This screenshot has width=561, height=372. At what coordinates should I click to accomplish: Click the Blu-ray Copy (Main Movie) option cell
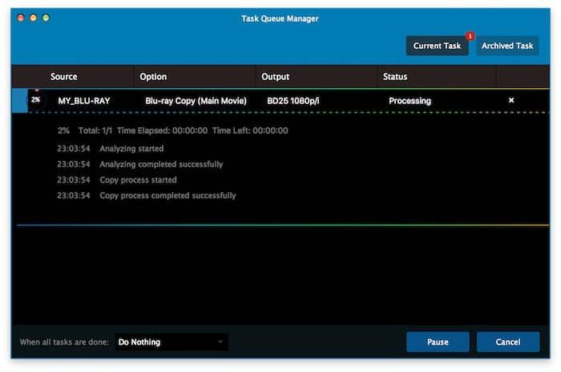pos(196,101)
